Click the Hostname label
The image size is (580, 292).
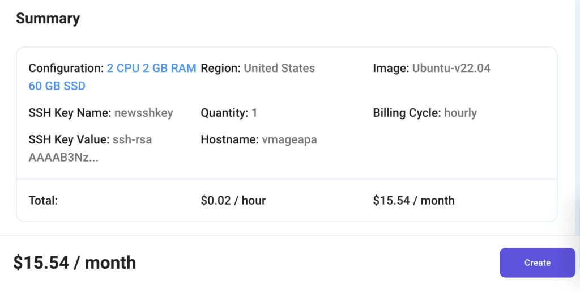[228, 139]
